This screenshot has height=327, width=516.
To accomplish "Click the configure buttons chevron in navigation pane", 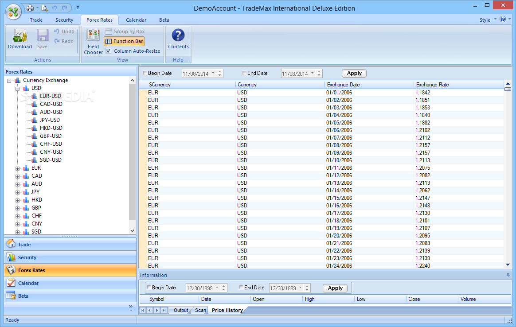I will pyautogui.click(x=131, y=308).
